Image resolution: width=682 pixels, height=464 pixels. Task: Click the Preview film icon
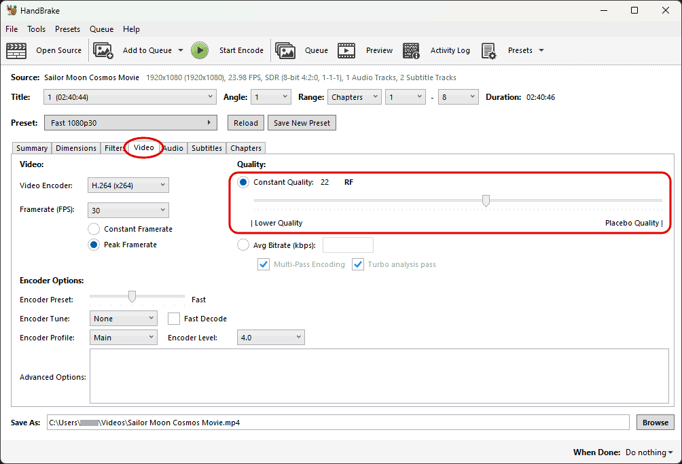[346, 50]
